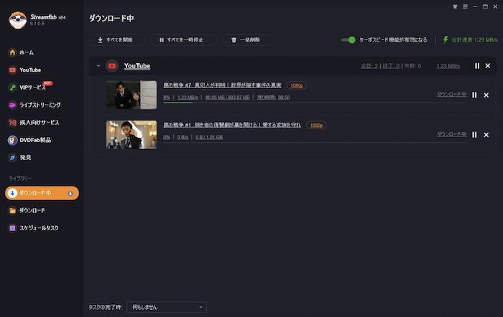
Task: Click the discover compass icon
Action: 12,158
